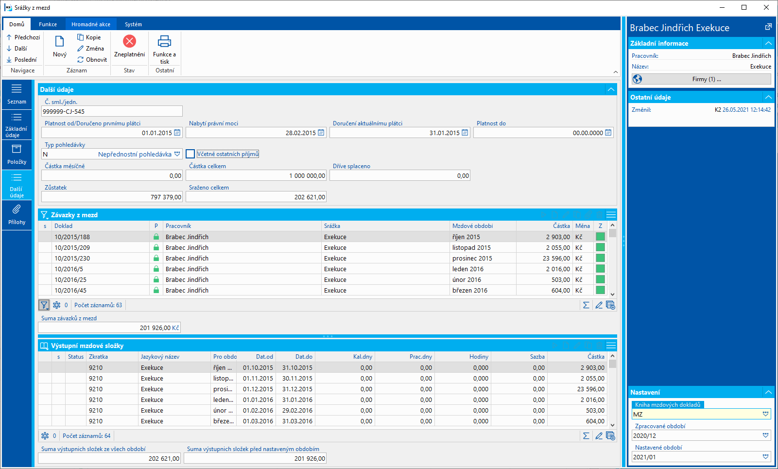The height and width of the screenshot is (469, 778).
Task: Open Funkce a tisk printer icon
Action: [165, 41]
